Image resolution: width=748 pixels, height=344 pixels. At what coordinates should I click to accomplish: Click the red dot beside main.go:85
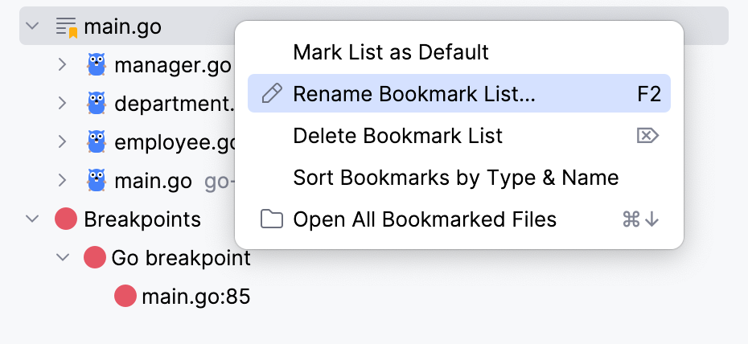(x=125, y=297)
